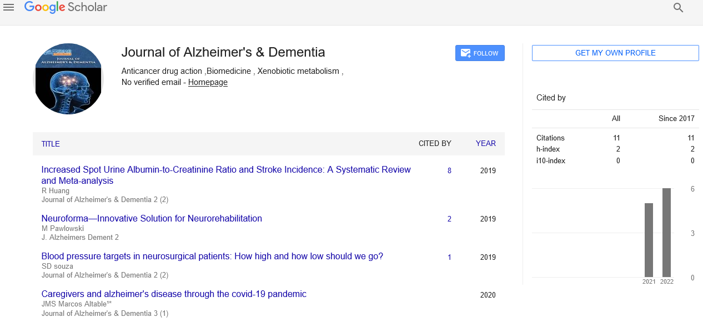Click the Anticancer drug action interest
The image size is (703, 322).
pos(162,71)
